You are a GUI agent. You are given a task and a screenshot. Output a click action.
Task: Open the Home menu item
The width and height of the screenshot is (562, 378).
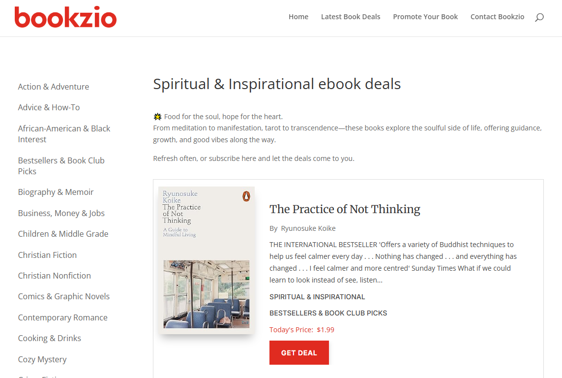[298, 17]
